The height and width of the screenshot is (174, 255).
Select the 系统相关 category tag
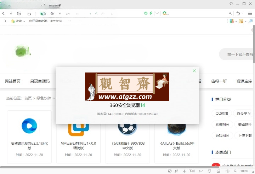click(x=222, y=124)
